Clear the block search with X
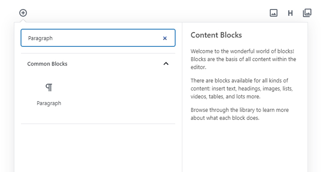 tap(165, 38)
